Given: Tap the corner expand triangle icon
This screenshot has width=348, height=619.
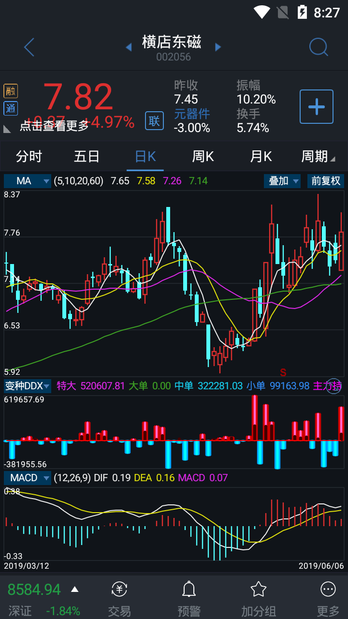Looking at the screenshot, I should pos(7,129).
